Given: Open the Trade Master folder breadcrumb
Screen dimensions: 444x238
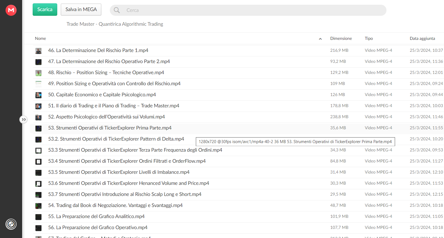Looking at the screenshot, I should [x=115, y=24].
